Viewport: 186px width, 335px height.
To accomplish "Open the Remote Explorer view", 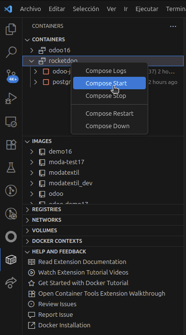I will (11, 121).
